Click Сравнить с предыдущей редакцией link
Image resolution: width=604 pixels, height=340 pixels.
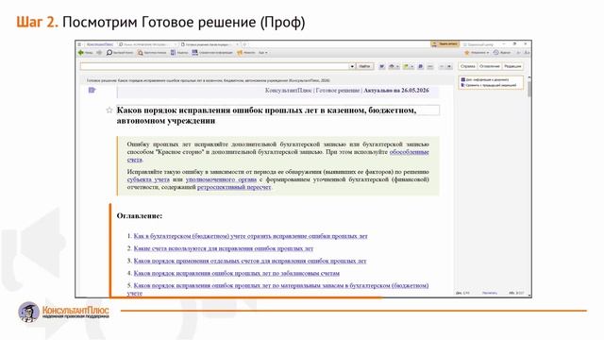489,85
